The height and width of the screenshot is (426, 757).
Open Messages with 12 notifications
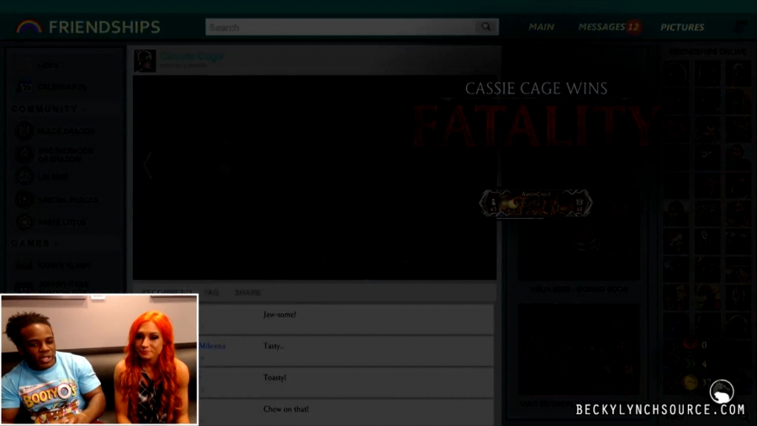click(608, 27)
